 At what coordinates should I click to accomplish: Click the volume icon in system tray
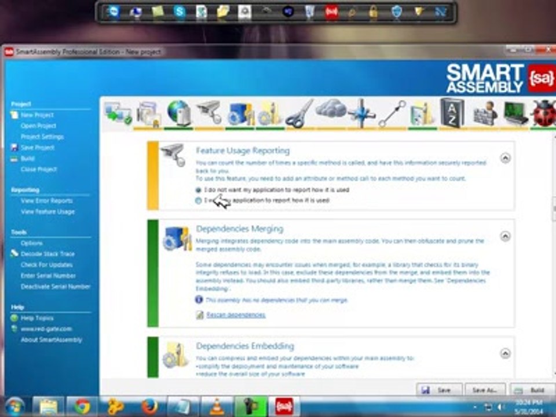(x=500, y=407)
